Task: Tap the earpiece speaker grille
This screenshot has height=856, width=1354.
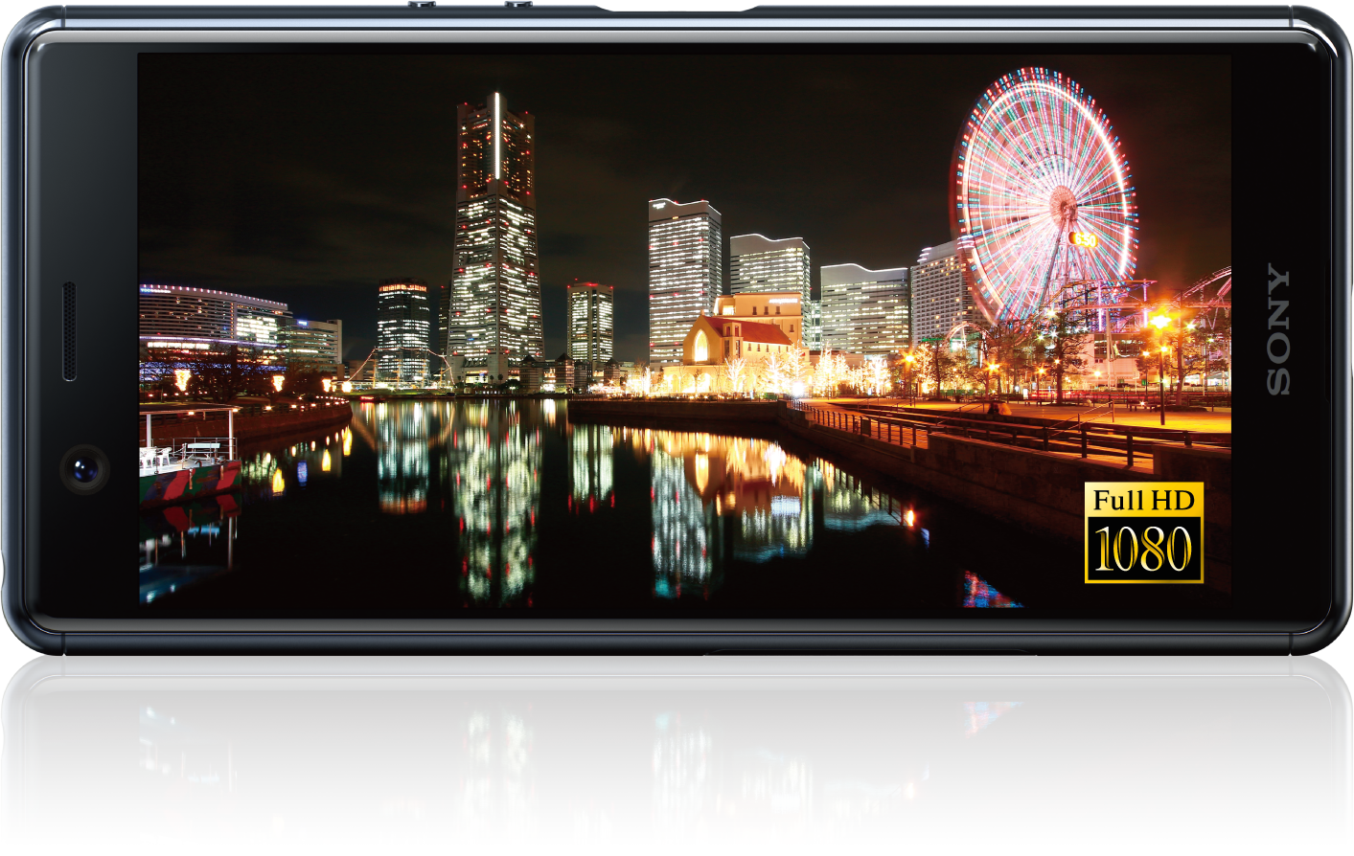Action: coord(70,331)
